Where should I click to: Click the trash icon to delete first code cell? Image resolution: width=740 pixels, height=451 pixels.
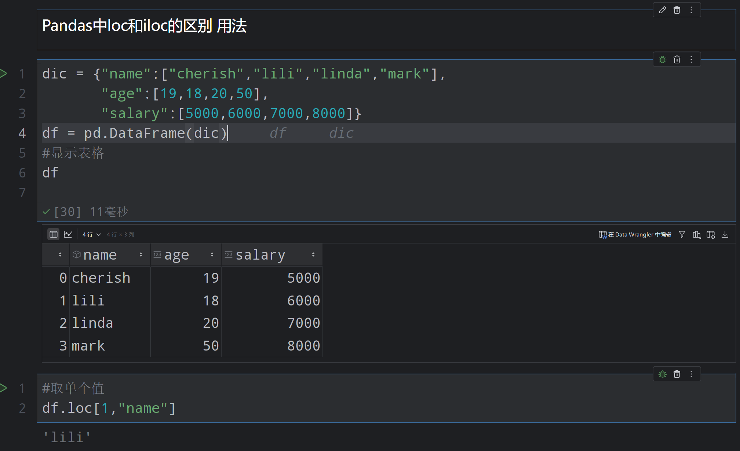[677, 59]
